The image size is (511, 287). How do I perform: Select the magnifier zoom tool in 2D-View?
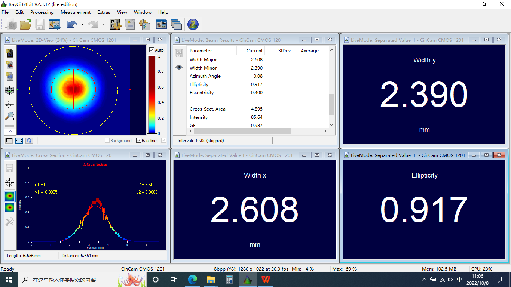point(10,116)
